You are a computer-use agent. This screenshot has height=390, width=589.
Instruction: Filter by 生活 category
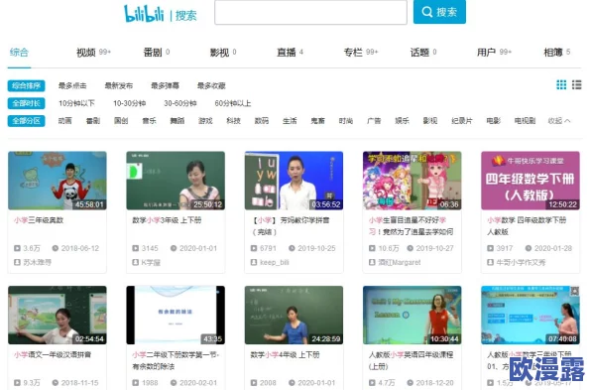(290, 121)
